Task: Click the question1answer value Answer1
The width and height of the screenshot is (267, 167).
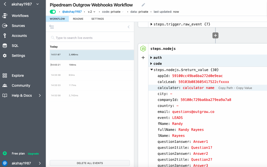Action: click(x=200, y=142)
